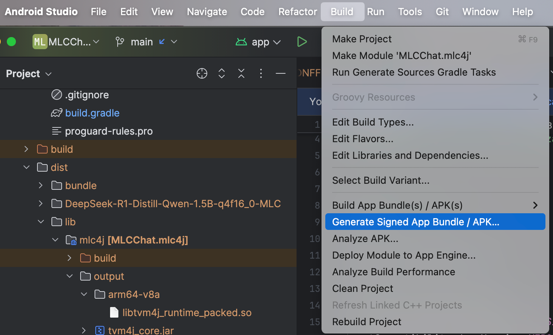
Task: Choose Rebuild Project
Action: tap(435, 322)
